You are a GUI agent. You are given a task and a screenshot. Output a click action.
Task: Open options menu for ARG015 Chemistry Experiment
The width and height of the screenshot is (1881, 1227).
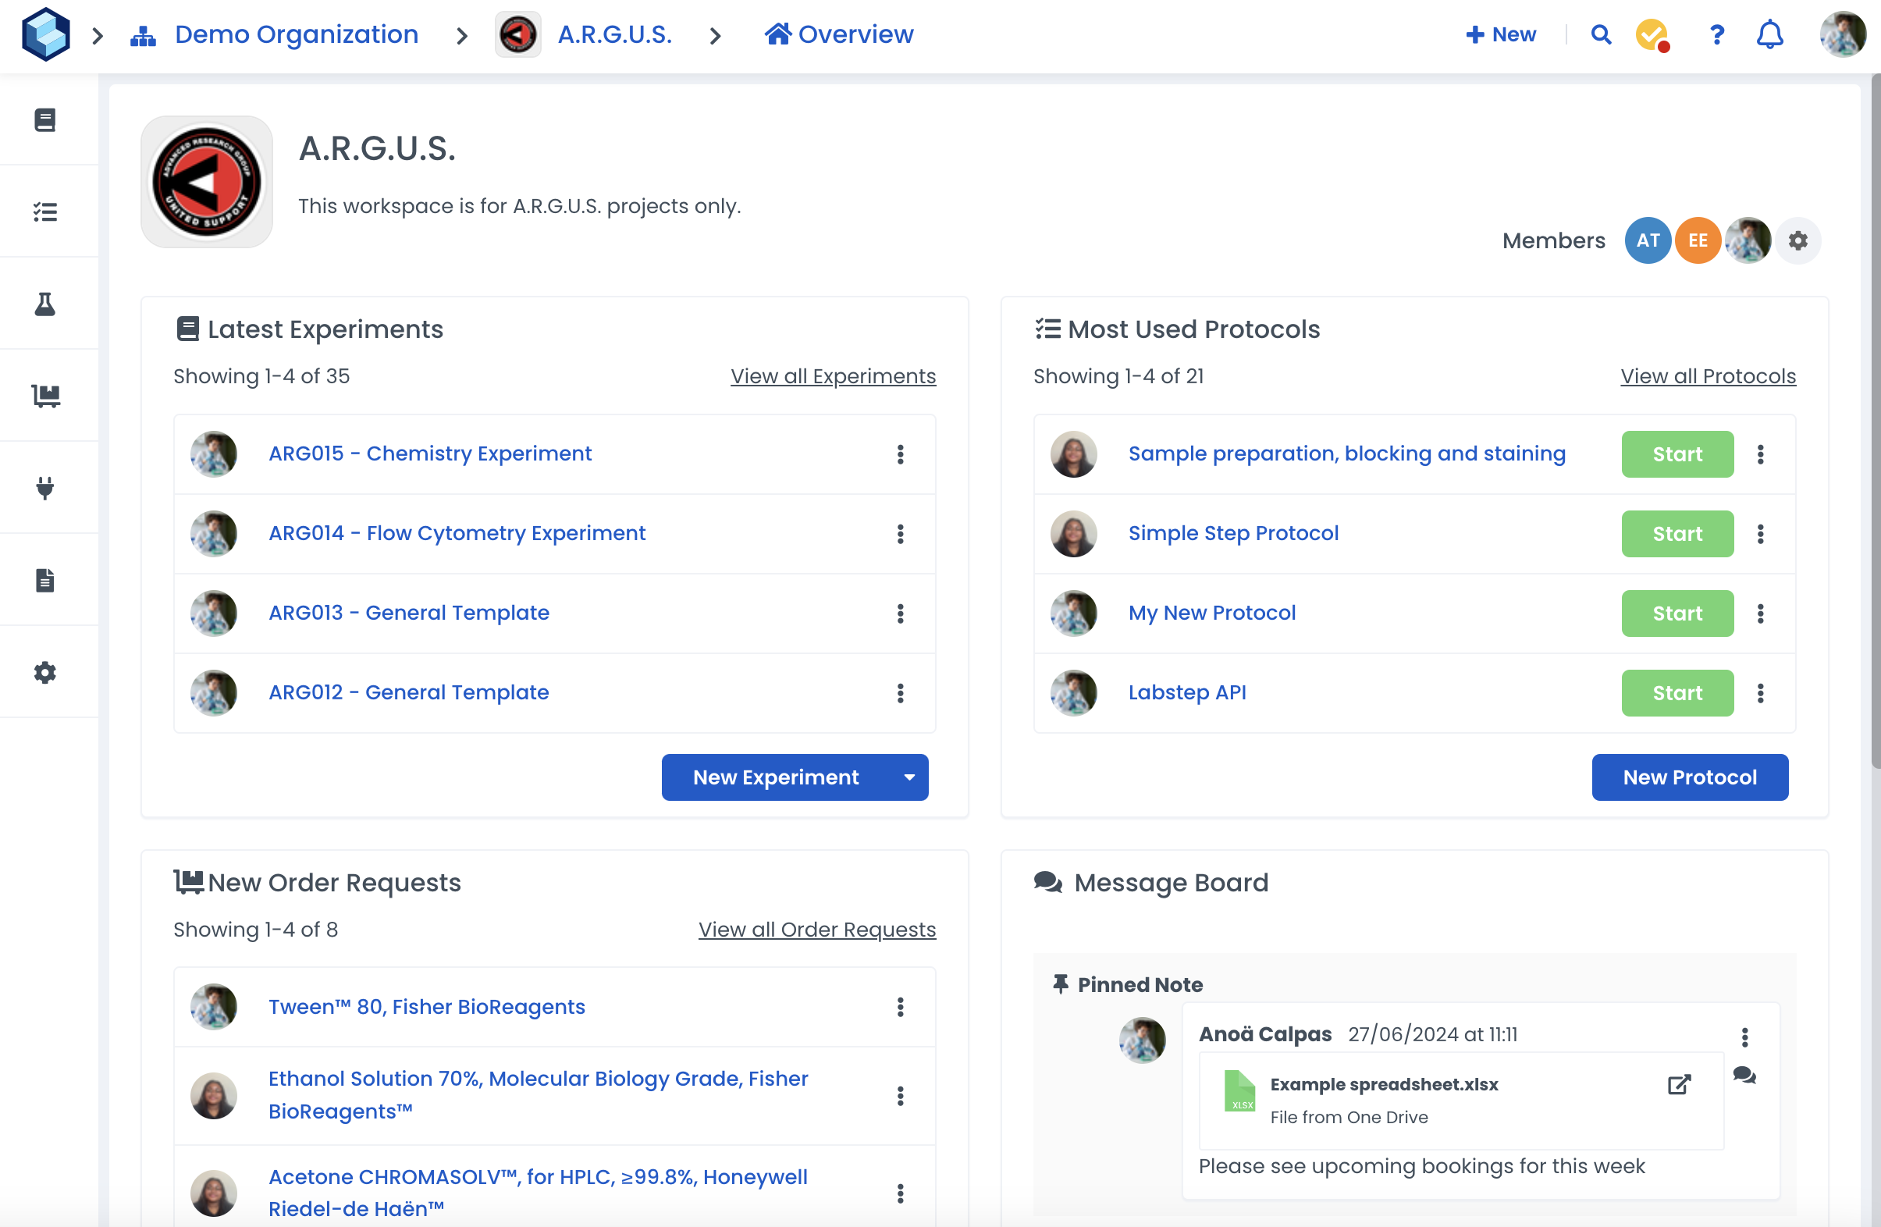click(900, 453)
